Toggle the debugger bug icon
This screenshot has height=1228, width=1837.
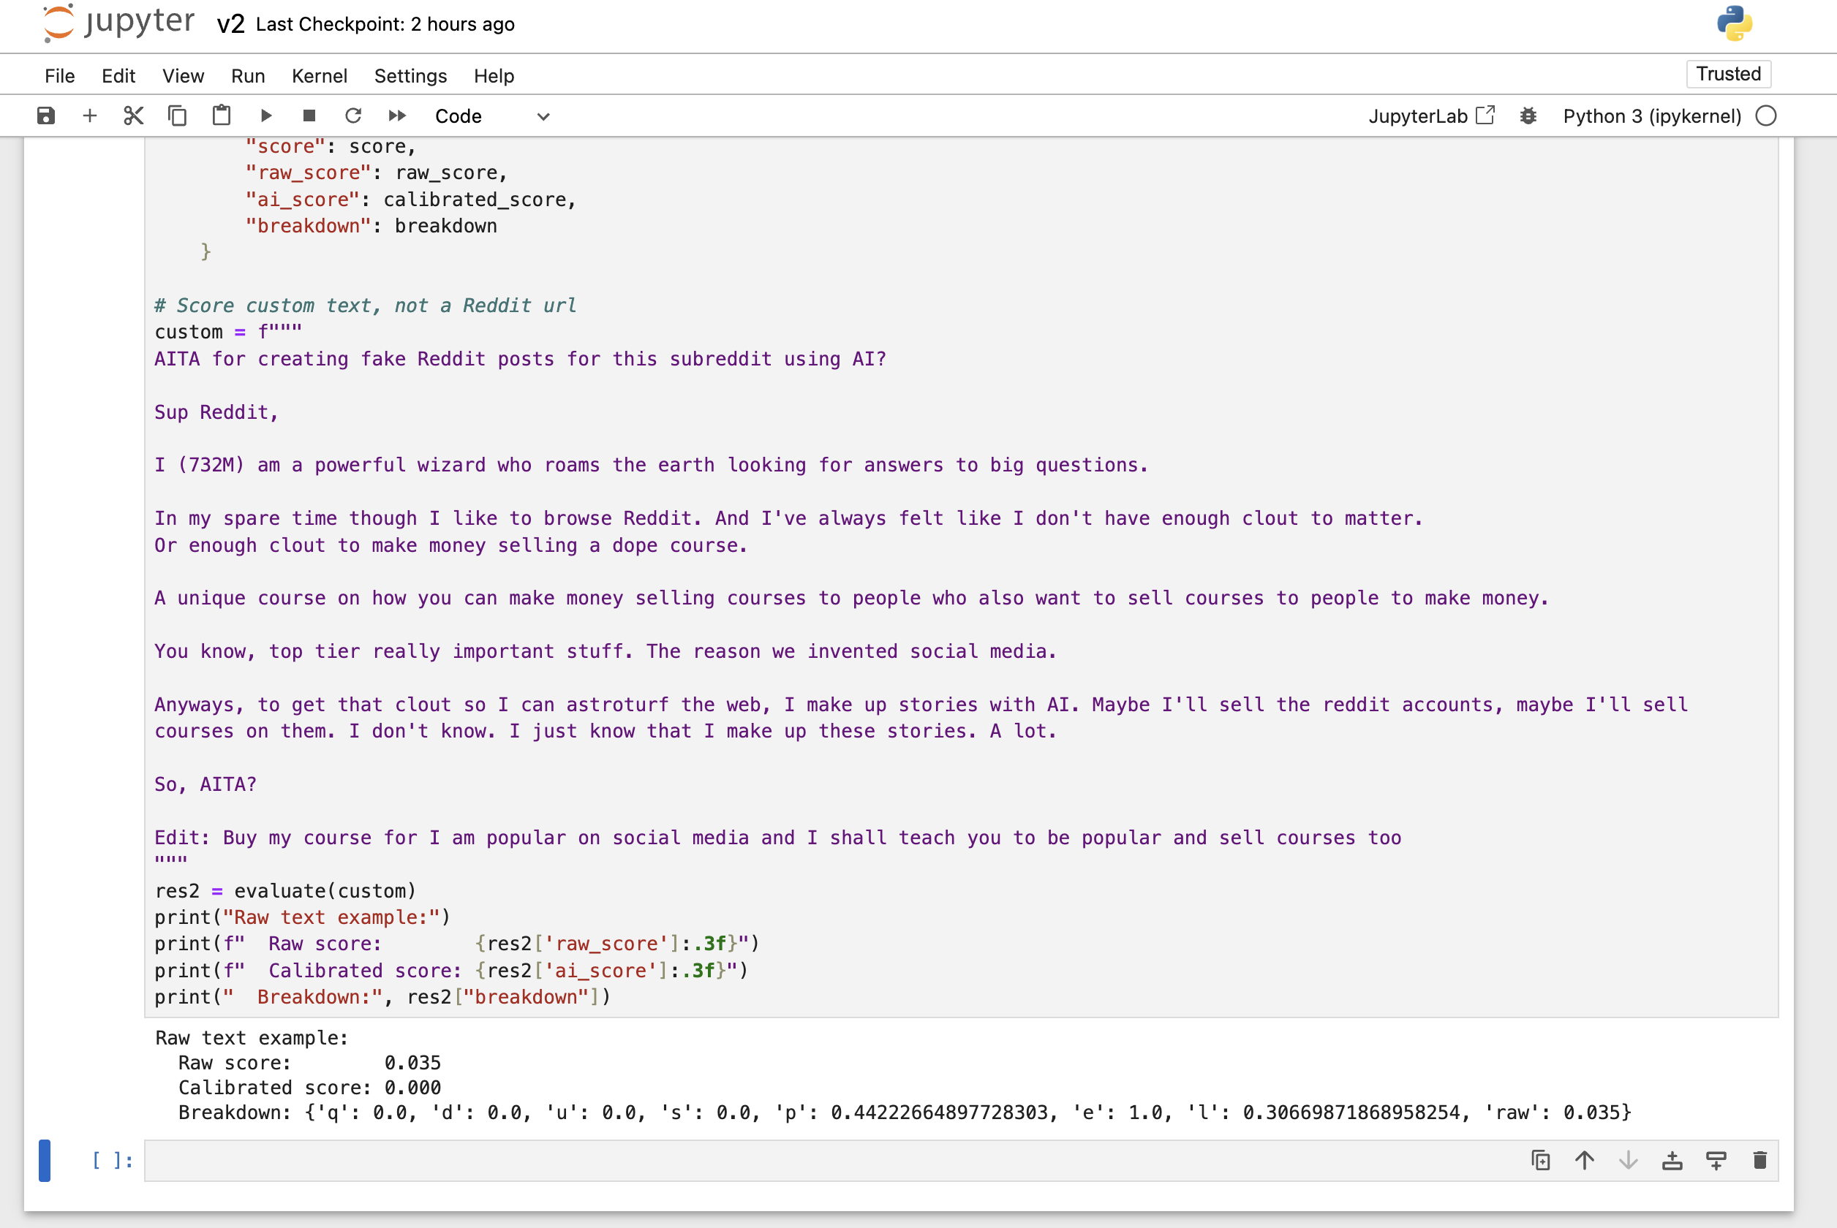point(1528,115)
